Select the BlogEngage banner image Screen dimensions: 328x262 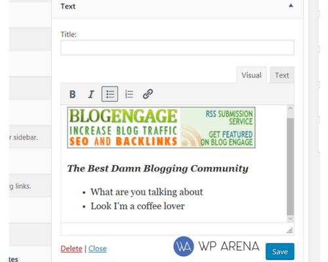tap(161, 128)
